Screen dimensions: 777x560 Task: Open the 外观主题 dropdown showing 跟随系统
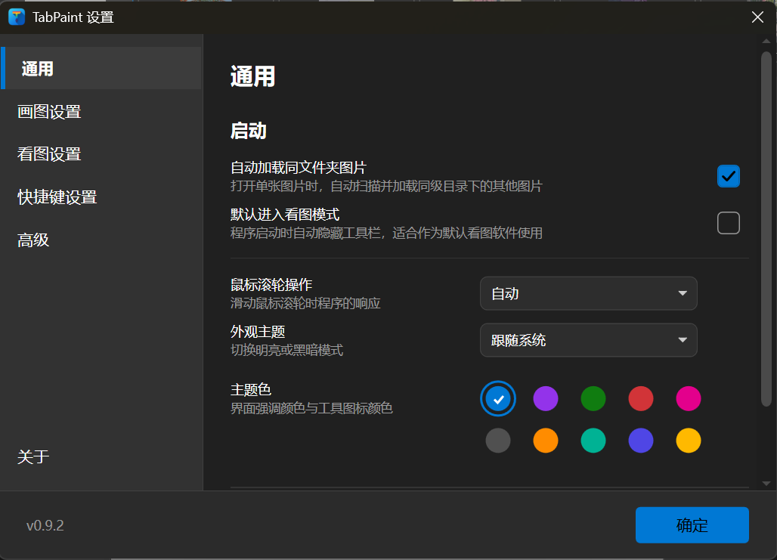pyautogui.click(x=588, y=340)
